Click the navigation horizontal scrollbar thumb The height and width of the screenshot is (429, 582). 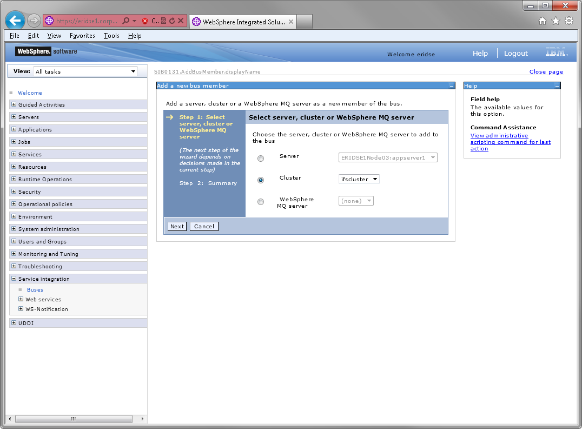pyautogui.click(x=74, y=419)
